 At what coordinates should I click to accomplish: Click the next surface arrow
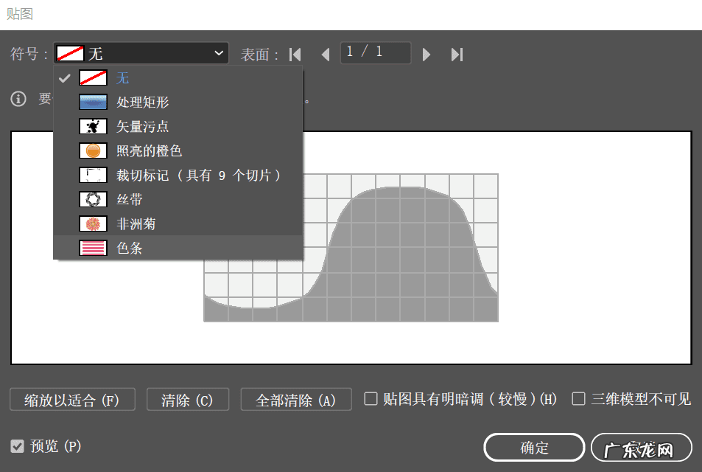point(427,53)
